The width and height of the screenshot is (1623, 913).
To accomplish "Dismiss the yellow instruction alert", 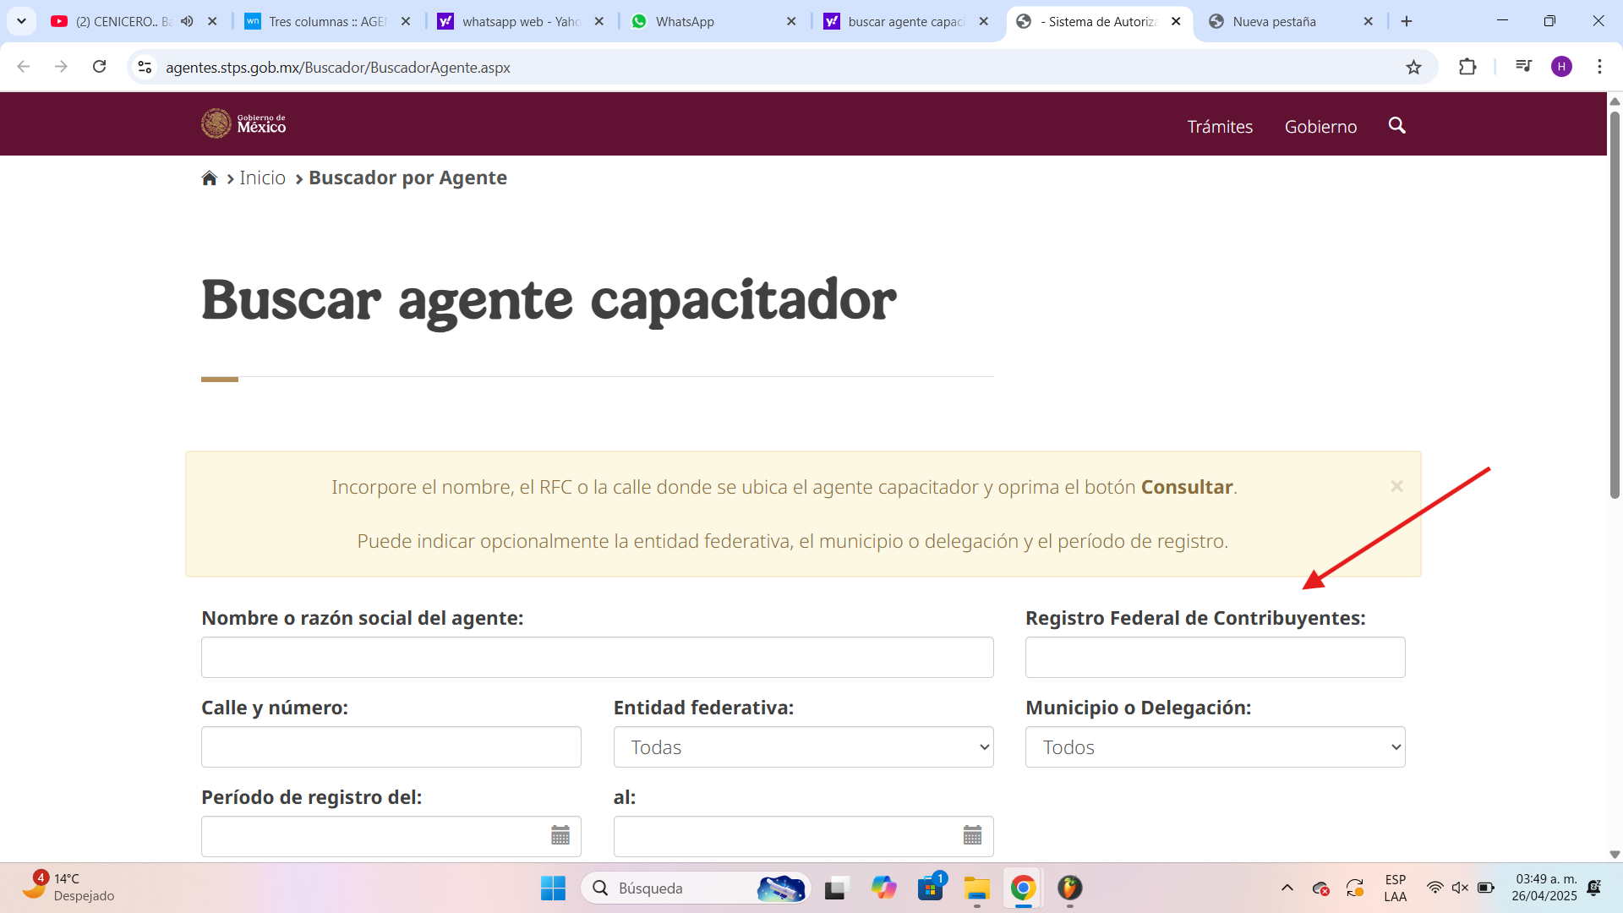I will [1396, 486].
